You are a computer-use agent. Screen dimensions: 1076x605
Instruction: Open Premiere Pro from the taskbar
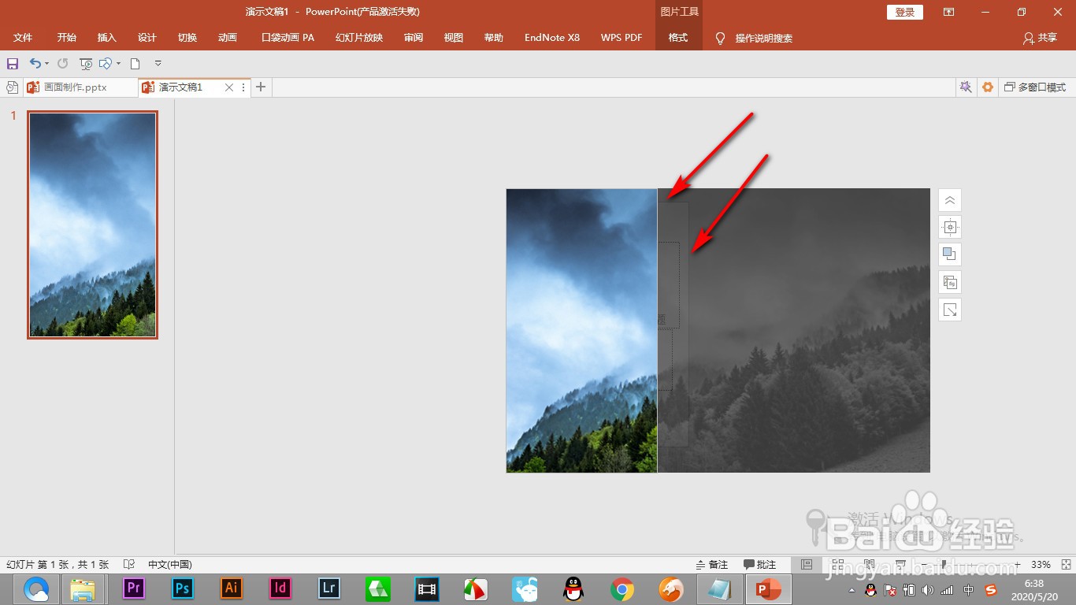pyautogui.click(x=134, y=588)
